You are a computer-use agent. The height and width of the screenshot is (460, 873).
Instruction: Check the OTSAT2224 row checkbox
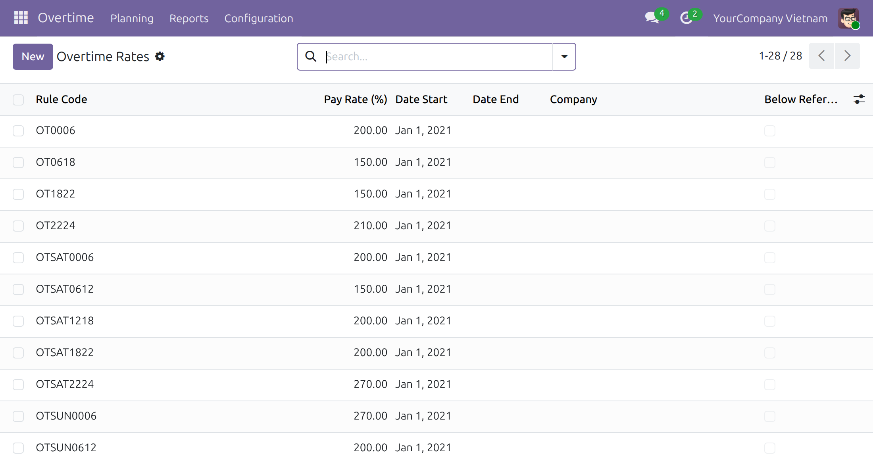pyautogui.click(x=18, y=385)
